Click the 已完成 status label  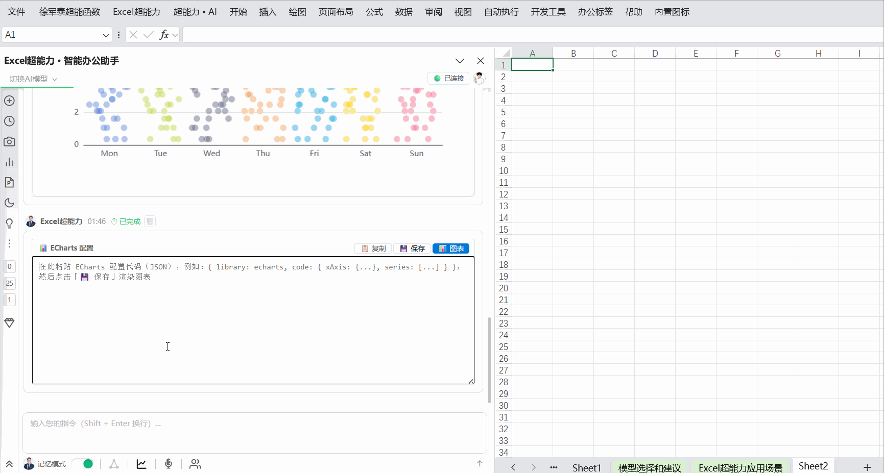click(130, 221)
